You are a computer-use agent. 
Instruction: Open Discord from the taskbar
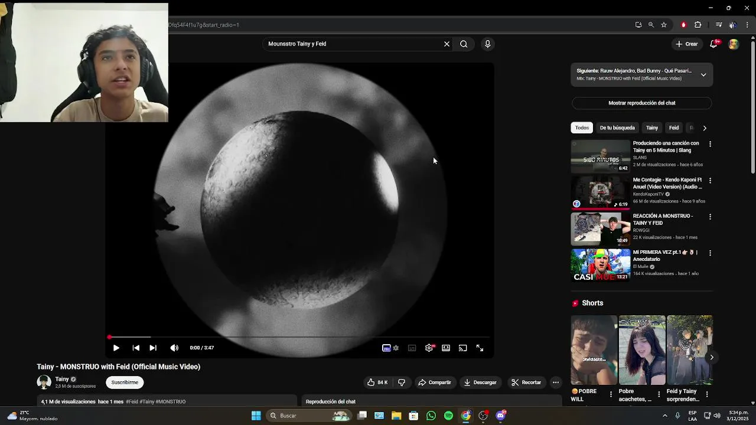pyautogui.click(x=501, y=416)
